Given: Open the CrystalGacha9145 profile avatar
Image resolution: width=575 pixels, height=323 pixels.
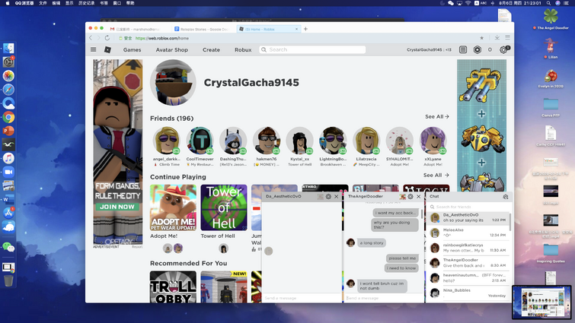Looking at the screenshot, I should click(173, 83).
